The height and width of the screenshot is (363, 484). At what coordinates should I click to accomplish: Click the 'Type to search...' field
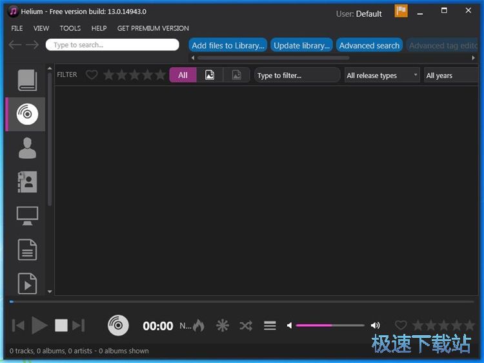(x=112, y=45)
